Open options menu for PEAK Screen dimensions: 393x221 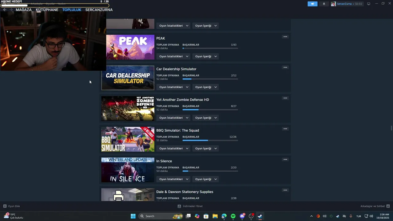click(285, 37)
